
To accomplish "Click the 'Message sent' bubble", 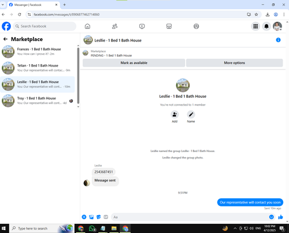I will (105, 181).
